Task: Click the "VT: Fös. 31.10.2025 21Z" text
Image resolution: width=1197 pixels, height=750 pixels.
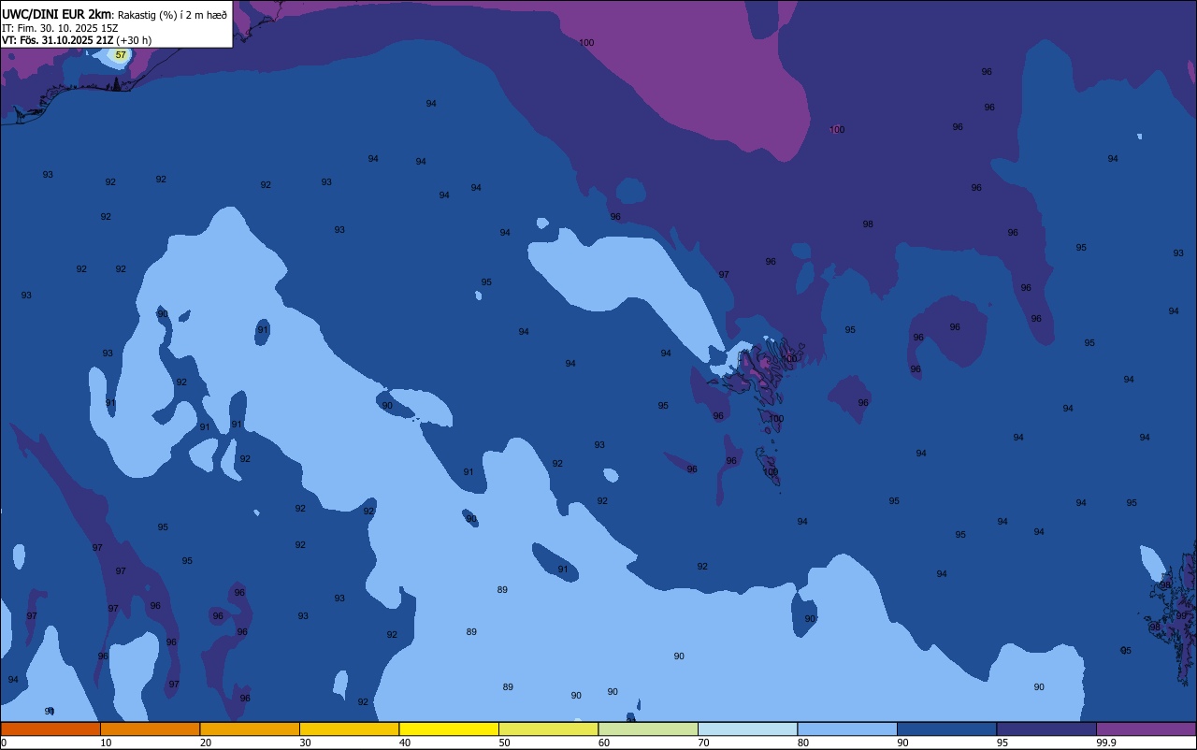Action: [58, 40]
